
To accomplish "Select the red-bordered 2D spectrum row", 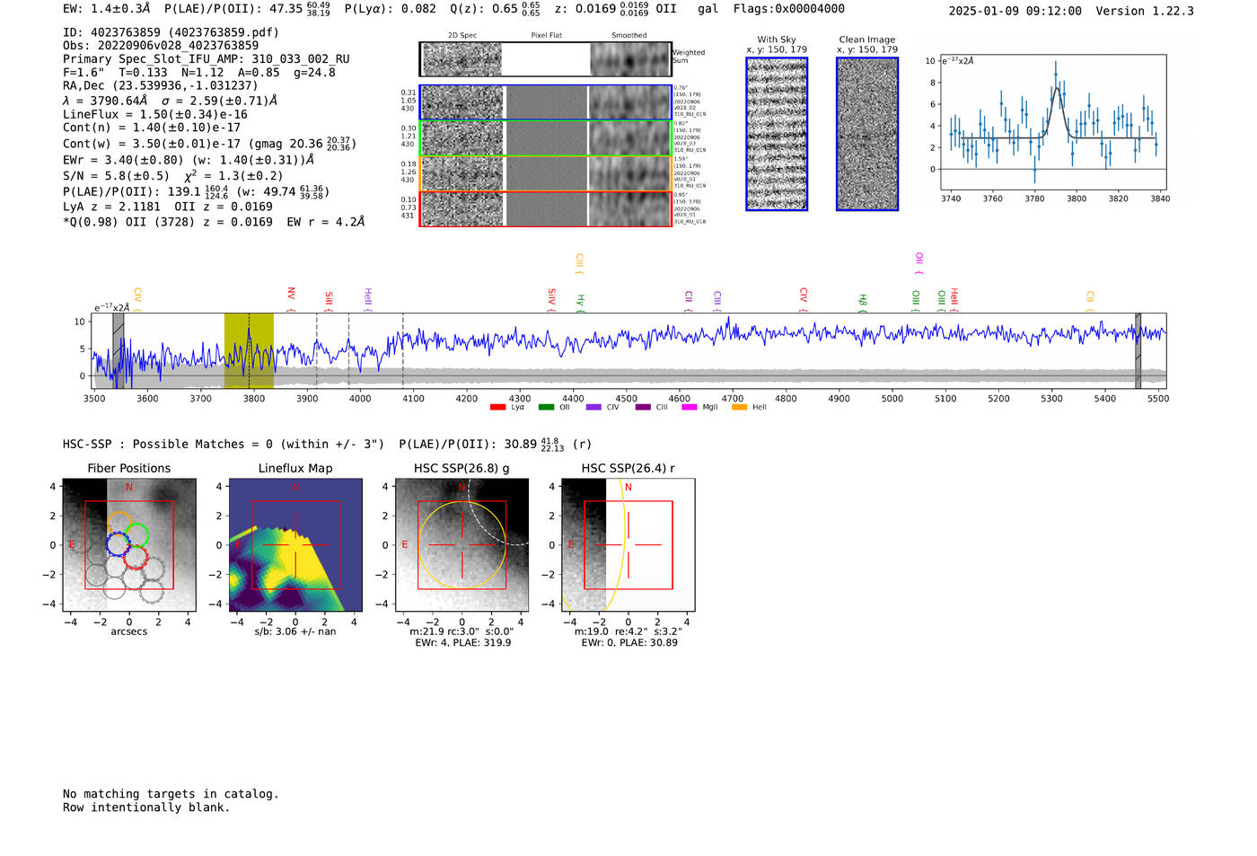I will click(x=545, y=209).
